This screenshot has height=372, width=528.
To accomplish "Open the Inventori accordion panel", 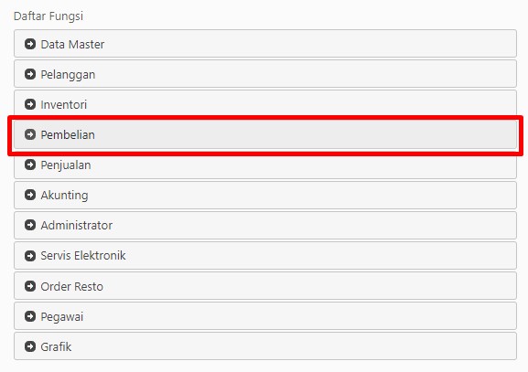I will click(265, 104).
